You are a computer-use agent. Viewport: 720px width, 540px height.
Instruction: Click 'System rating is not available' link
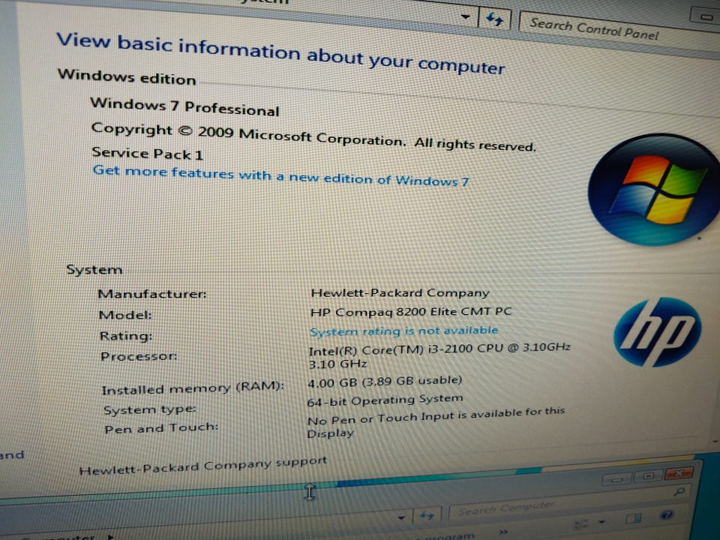tap(403, 331)
